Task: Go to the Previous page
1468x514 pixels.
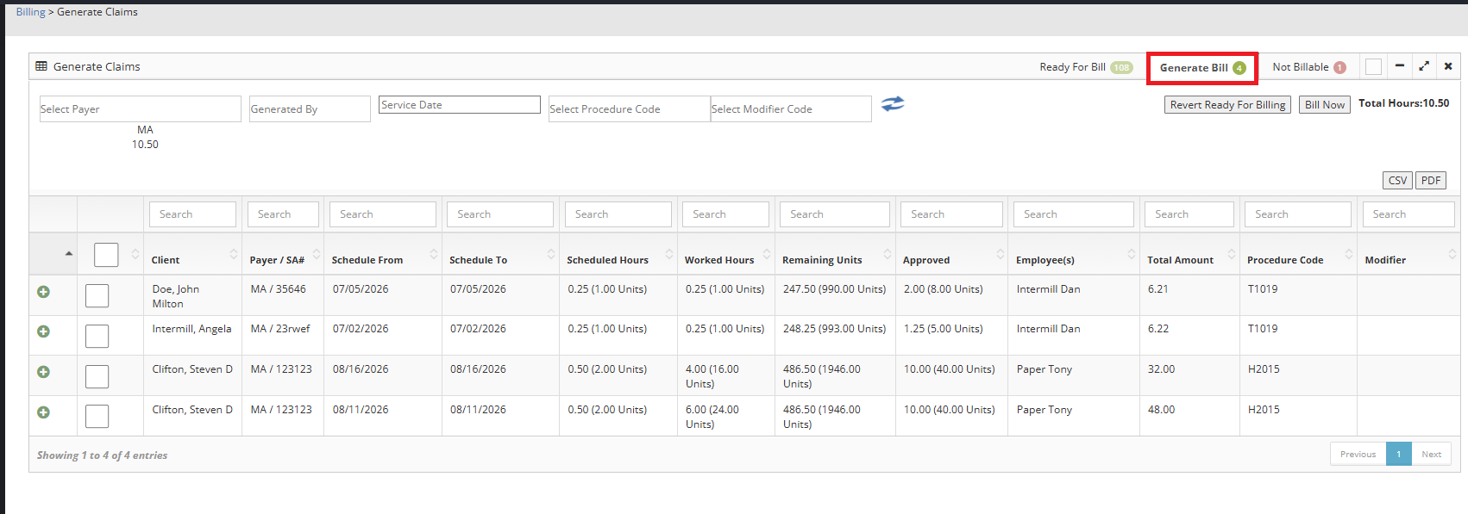Action: coord(1358,454)
